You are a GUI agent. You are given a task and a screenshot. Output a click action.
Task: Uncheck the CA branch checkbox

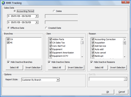[x=8, y=39]
